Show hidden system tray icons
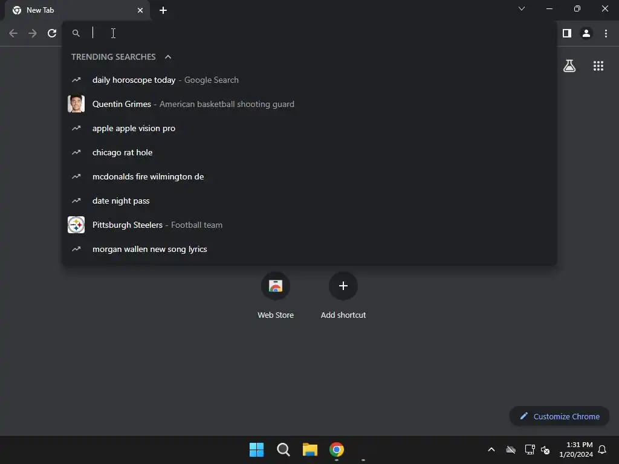Image resolution: width=619 pixels, height=464 pixels. coord(491,449)
